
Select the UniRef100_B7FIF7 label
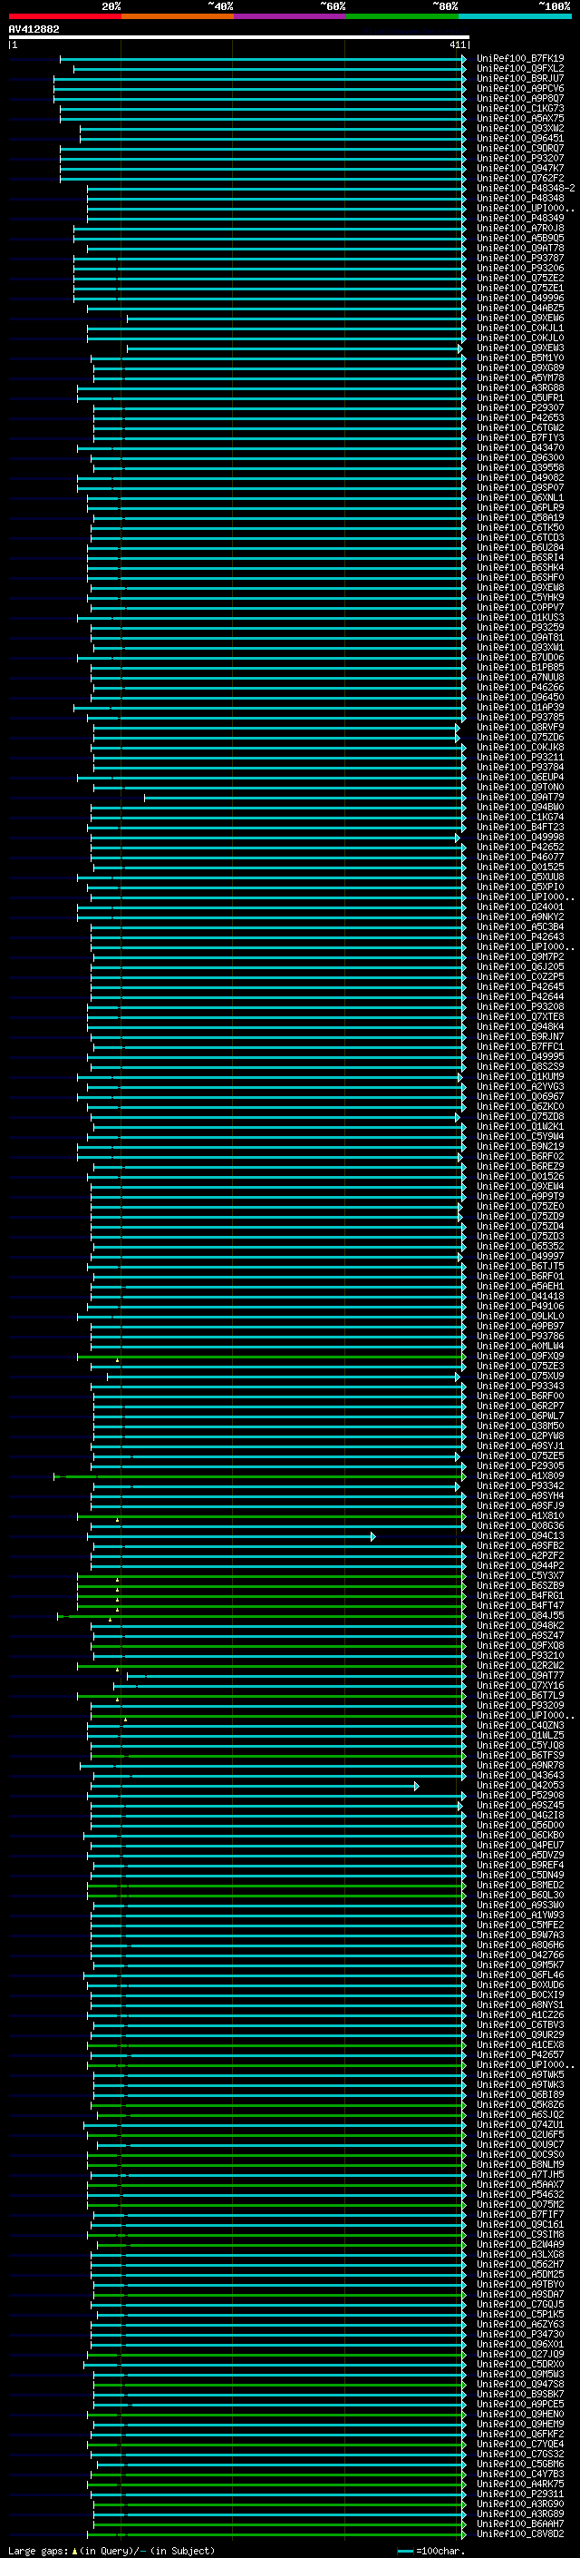click(519, 2214)
